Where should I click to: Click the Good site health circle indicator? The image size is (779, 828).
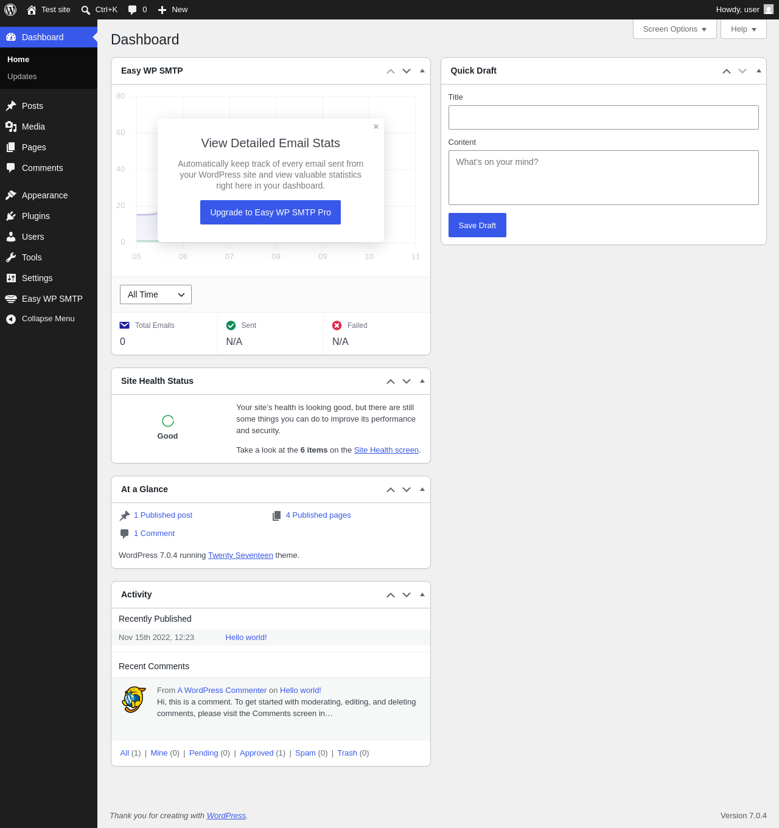point(168,421)
